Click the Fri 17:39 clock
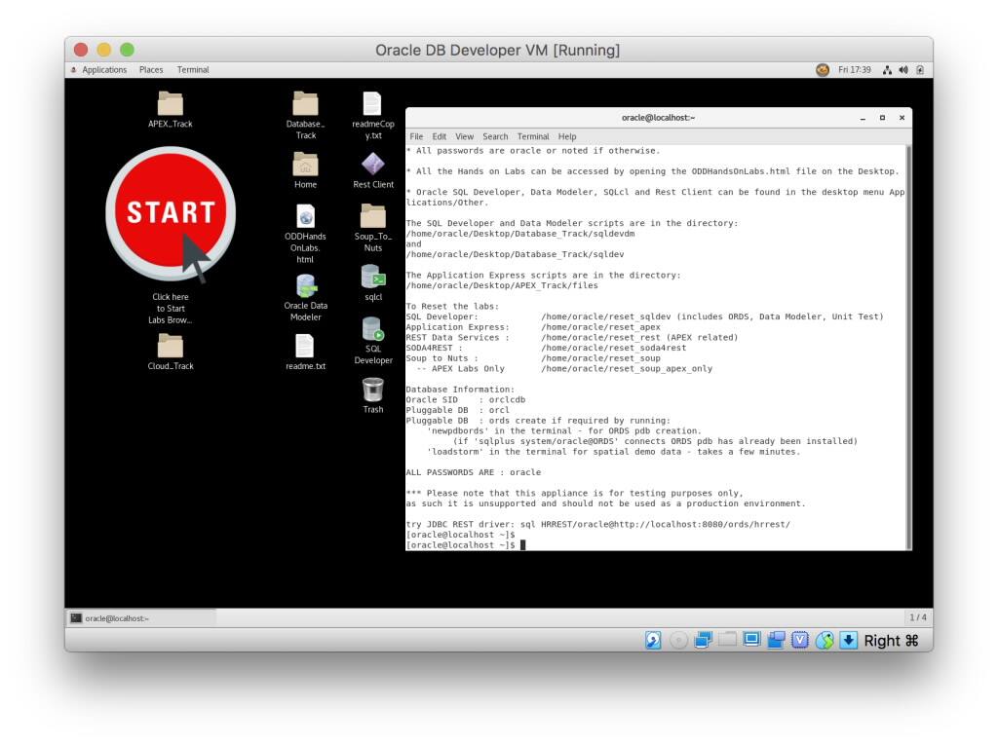Image resolution: width=998 pixels, height=744 pixels. 854,70
